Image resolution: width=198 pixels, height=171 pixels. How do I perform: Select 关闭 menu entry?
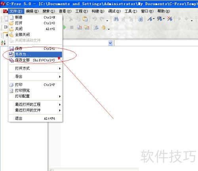click(x=35, y=29)
